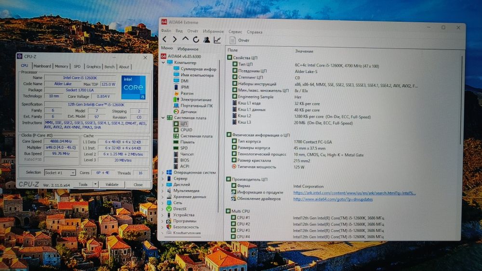The height and width of the screenshot is (271, 482).
Task: Switch to CPU-Z About tab
Action: coord(124,67)
